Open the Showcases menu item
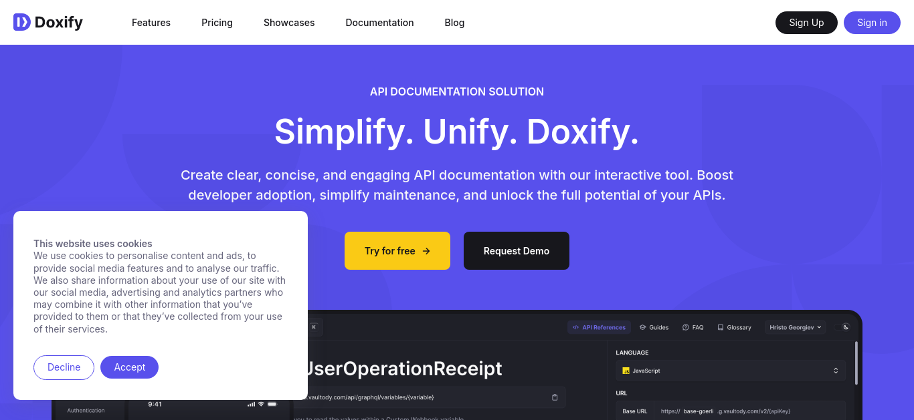Screen dimensions: 914x420 [x=289, y=23]
